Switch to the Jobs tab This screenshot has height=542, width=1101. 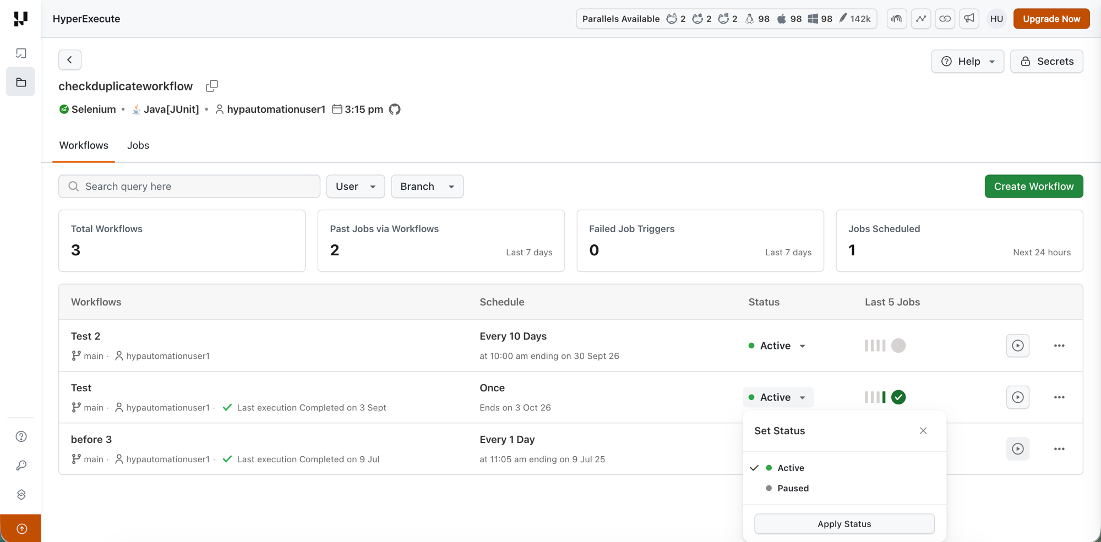click(138, 145)
